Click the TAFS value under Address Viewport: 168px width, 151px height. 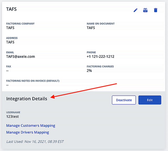(10, 42)
